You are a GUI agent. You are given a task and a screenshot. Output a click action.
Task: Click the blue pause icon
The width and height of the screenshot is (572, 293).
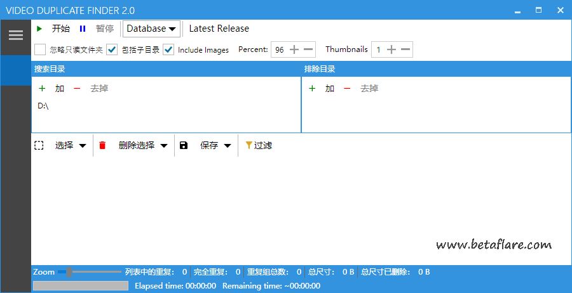tap(83, 29)
